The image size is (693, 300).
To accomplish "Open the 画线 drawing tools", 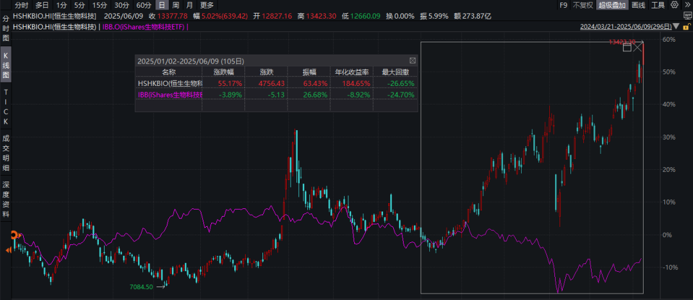I will [x=638, y=5].
